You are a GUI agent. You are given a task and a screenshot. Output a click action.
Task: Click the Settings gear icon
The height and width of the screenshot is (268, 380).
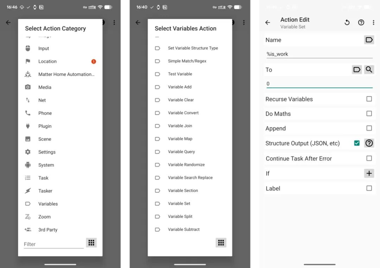coord(28,152)
